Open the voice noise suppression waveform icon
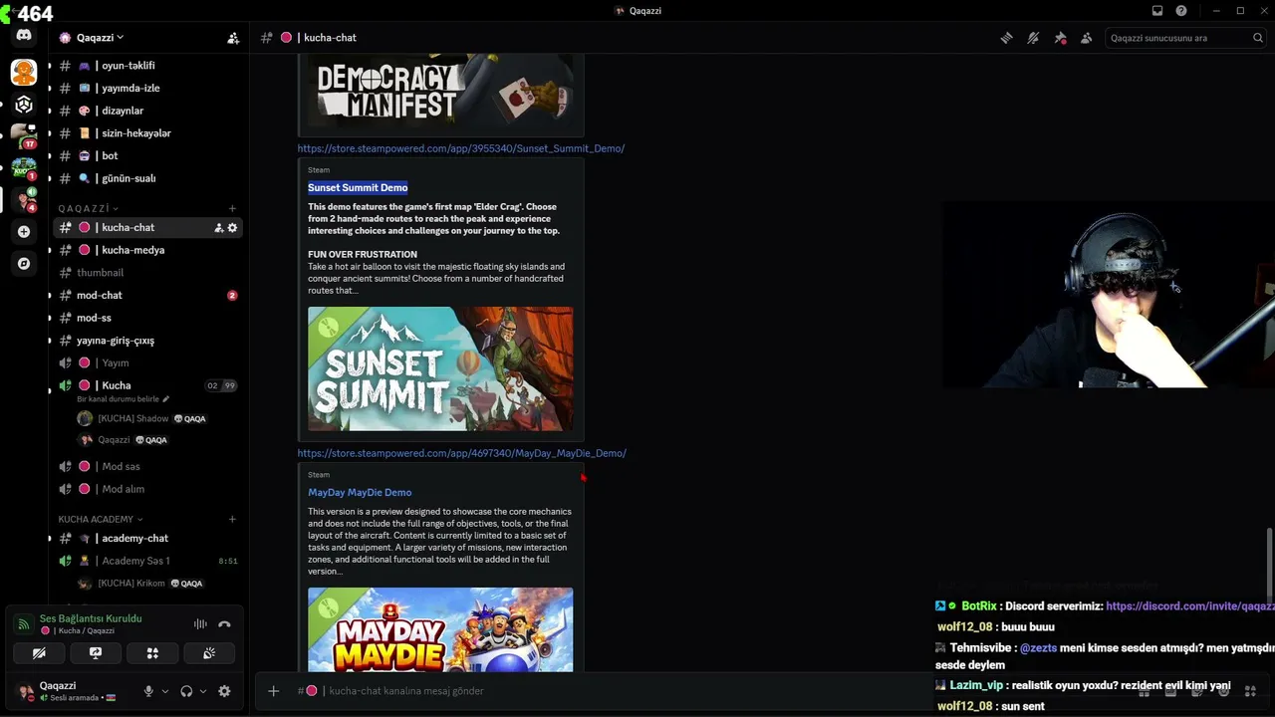 click(200, 624)
